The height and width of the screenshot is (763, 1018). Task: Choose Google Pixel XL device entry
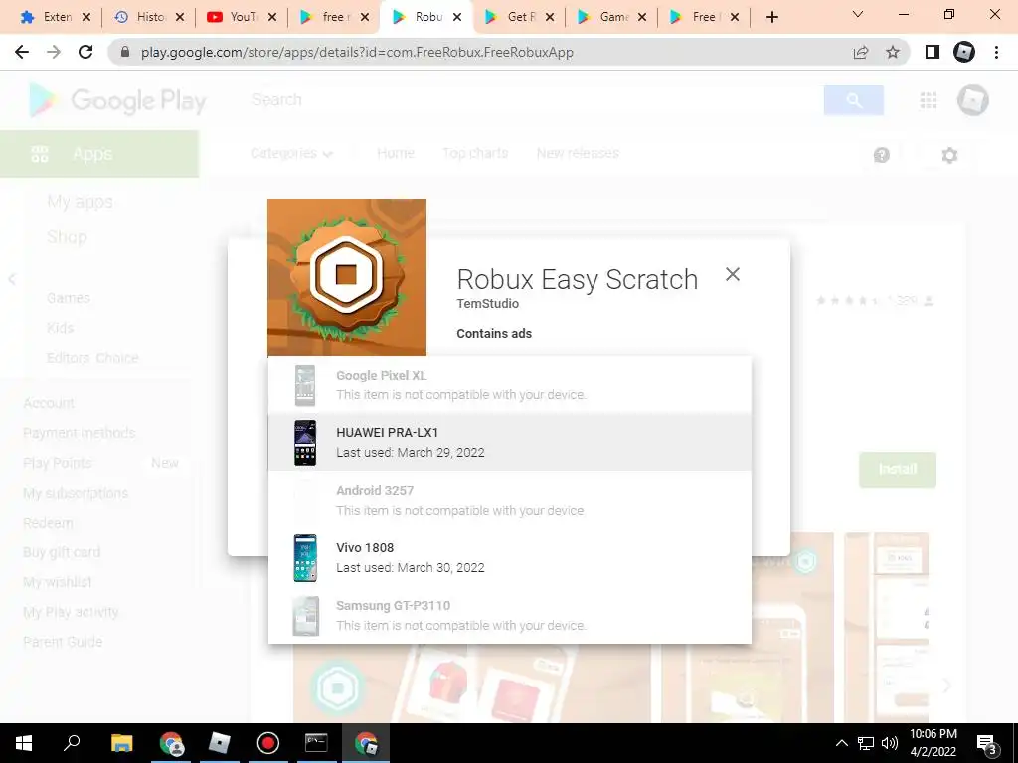pos(510,384)
